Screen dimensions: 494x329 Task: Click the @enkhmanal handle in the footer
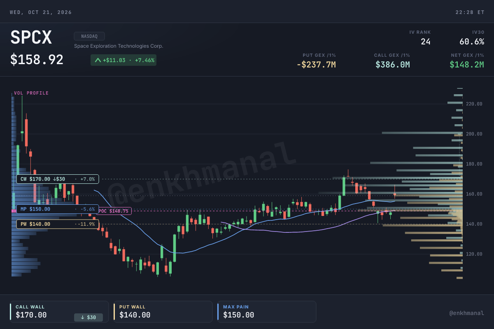pyautogui.click(x=467, y=313)
